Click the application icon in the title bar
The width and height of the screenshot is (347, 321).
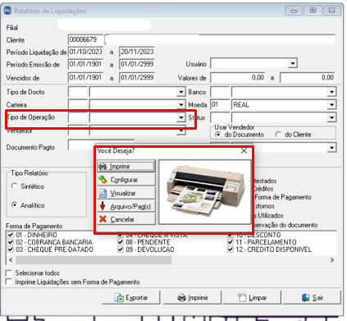[x=7, y=11]
